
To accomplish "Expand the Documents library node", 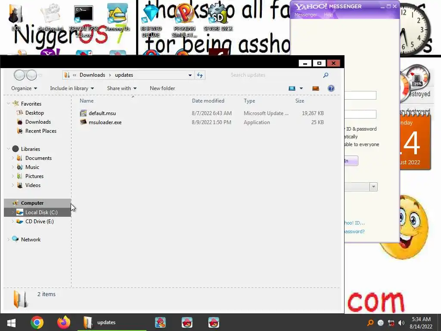I will [12, 158].
